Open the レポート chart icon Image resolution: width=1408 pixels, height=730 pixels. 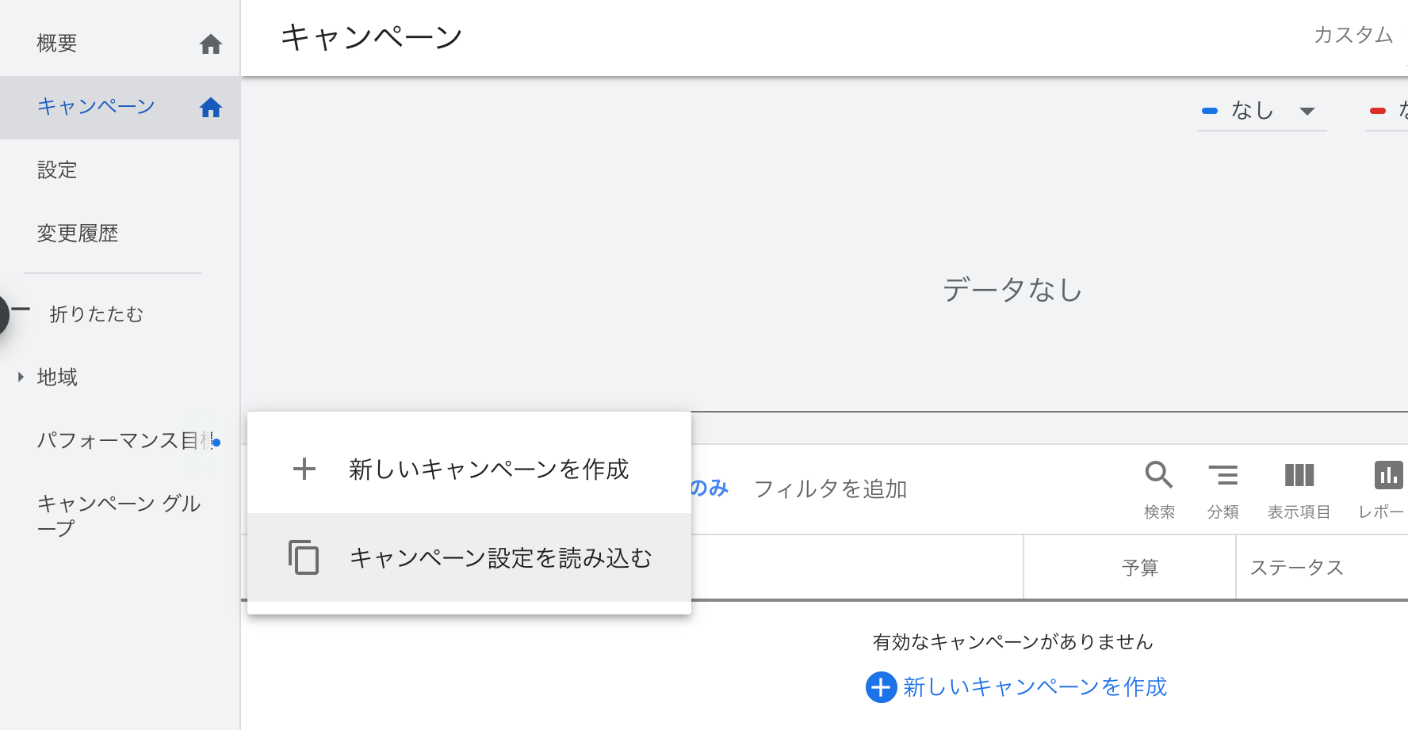pyautogui.click(x=1388, y=475)
